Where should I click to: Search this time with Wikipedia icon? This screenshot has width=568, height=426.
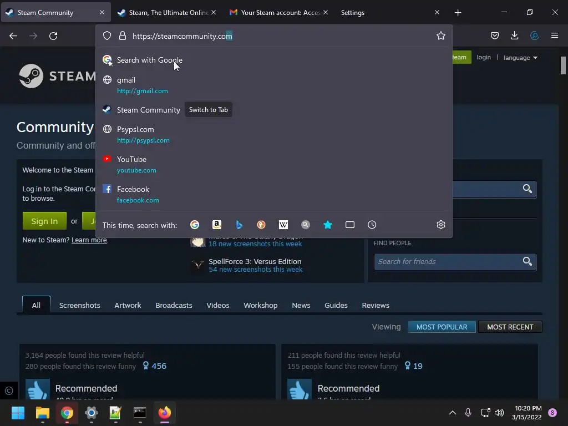point(283,225)
